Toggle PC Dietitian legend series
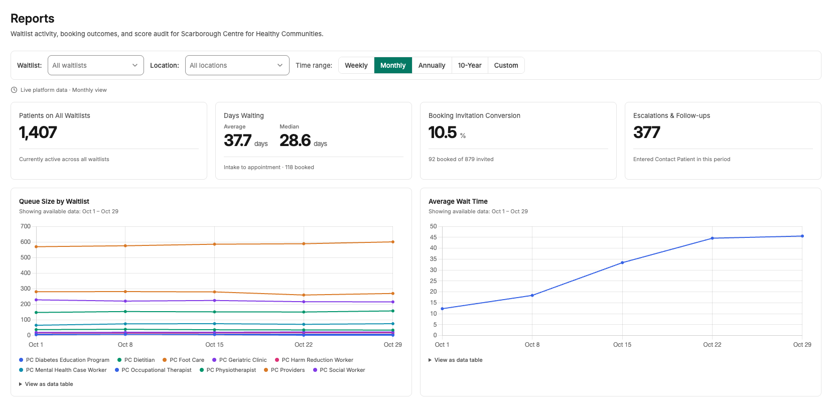 136,360
